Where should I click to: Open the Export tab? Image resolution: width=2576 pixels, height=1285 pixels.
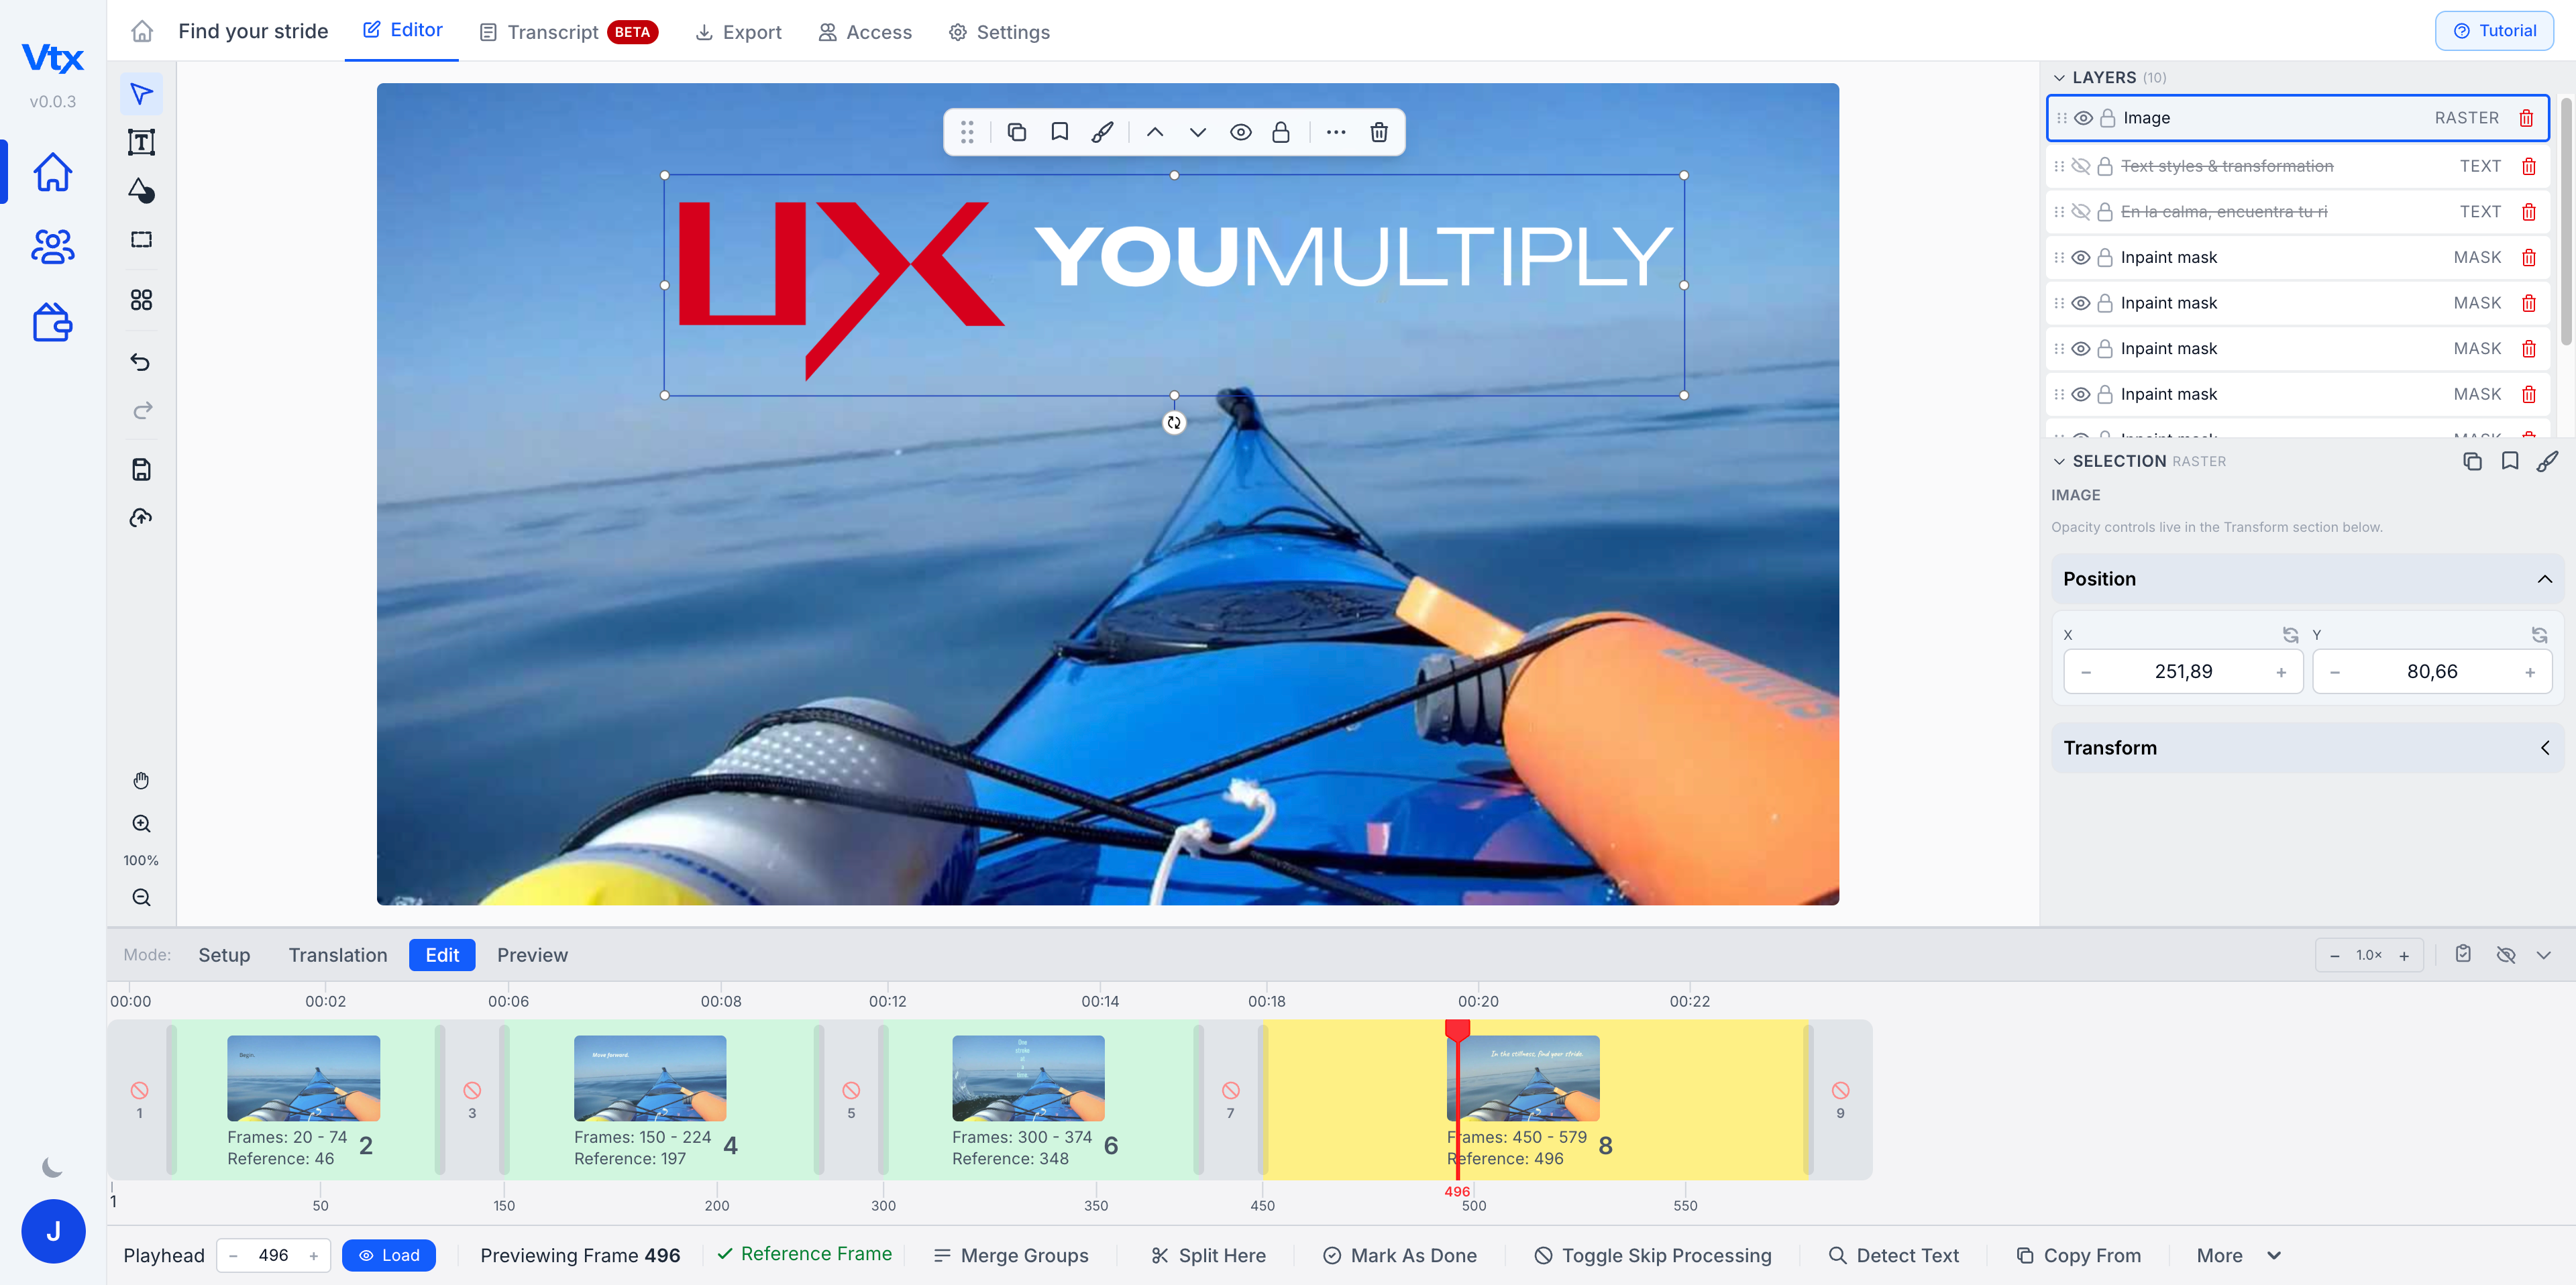(x=738, y=32)
